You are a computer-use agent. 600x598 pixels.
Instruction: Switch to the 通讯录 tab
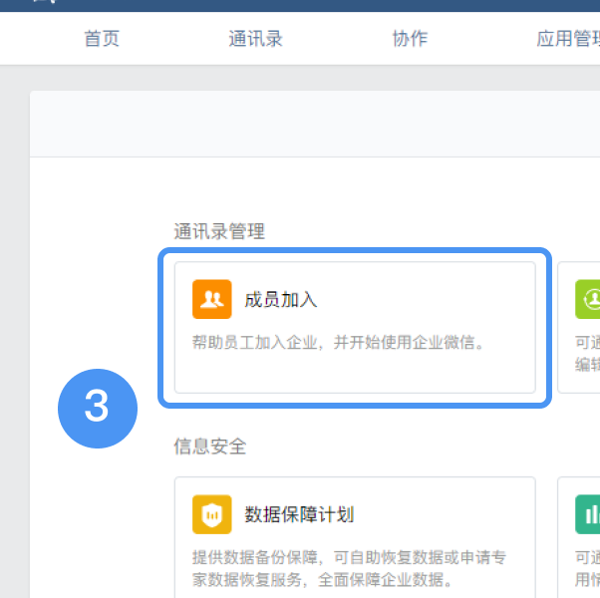pos(255,39)
